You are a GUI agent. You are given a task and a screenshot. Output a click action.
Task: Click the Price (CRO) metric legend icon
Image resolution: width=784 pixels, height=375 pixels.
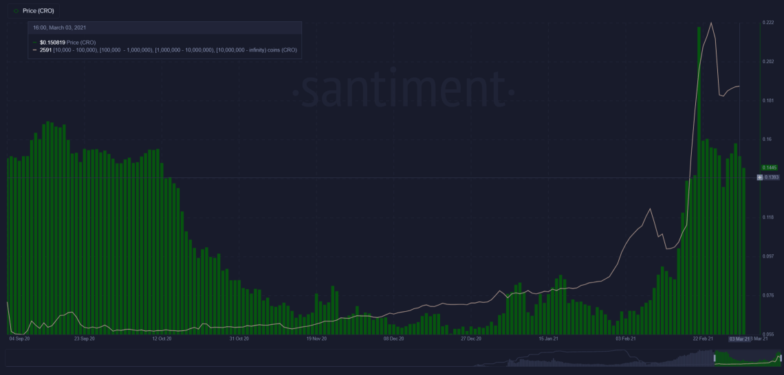click(x=15, y=11)
